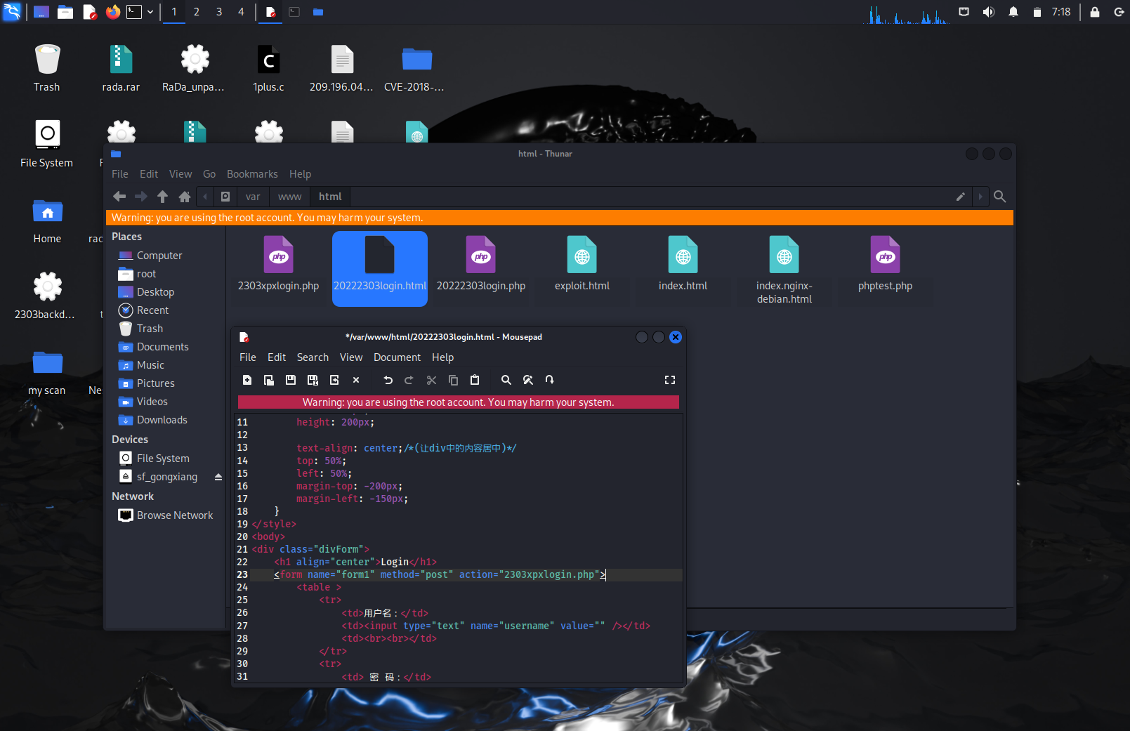This screenshot has height=731, width=1130.
Task: Select Computer in Thunar Places
Action: click(159, 256)
